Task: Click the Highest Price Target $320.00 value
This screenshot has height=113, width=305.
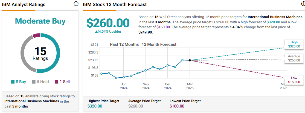Action: (95, 106)
